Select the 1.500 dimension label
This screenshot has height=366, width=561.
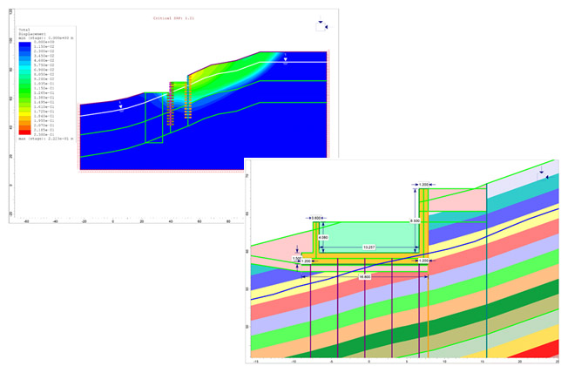click(x=296, y=258)
